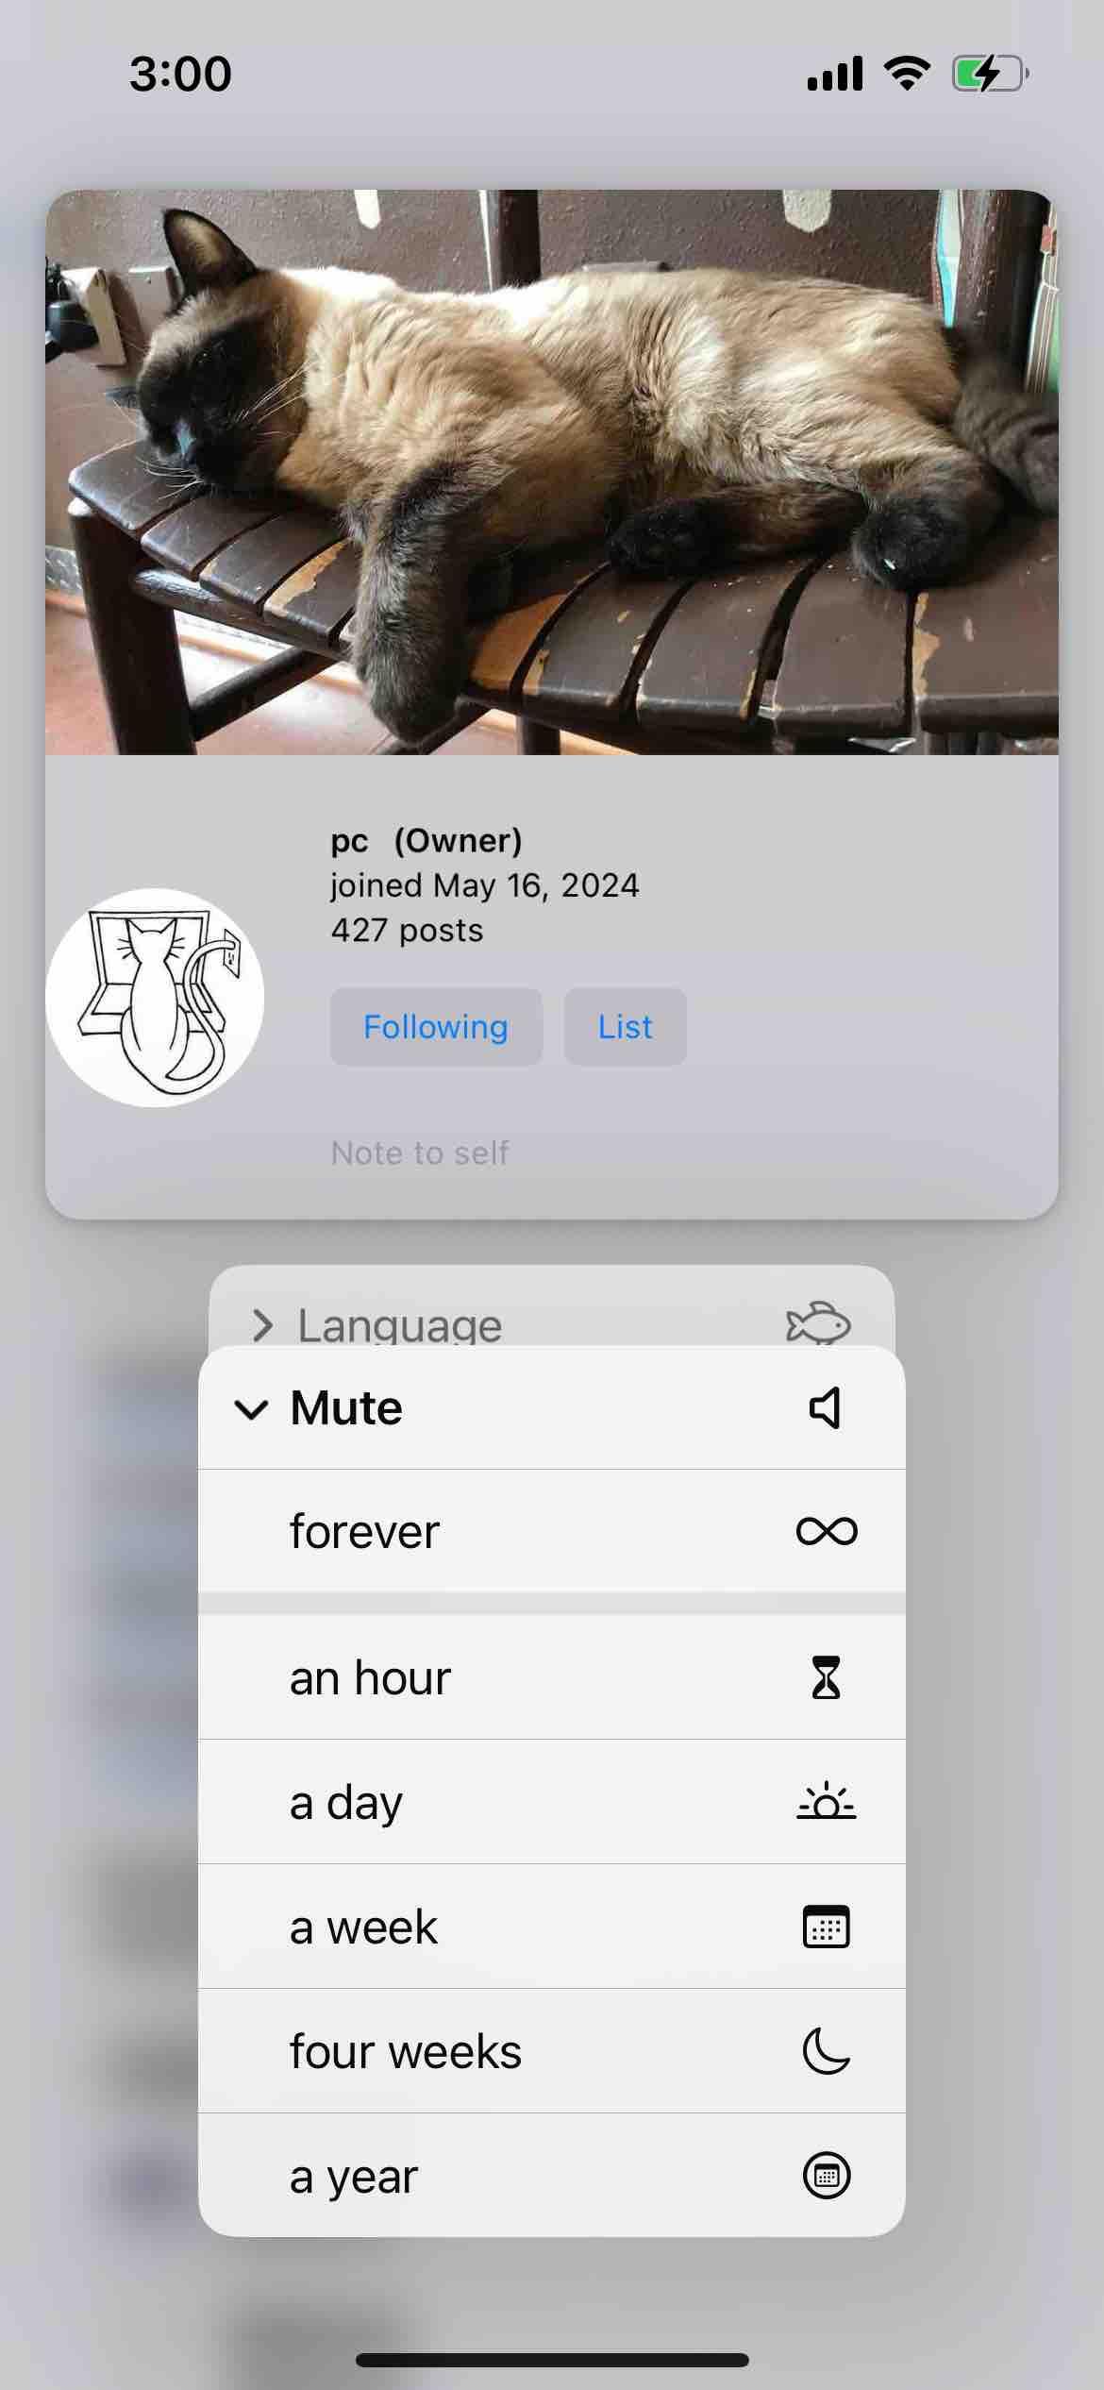
Task: Tap the moon icon for four weeks
Action: [x=826, y=2051]
